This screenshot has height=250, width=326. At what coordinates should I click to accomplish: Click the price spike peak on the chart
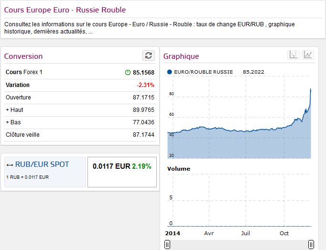tap(311, 89)
